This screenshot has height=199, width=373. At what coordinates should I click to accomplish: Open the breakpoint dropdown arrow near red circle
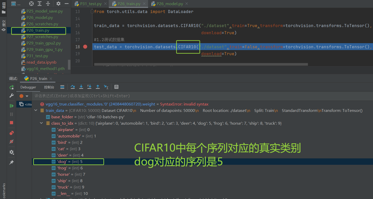[x=26, y=96]
